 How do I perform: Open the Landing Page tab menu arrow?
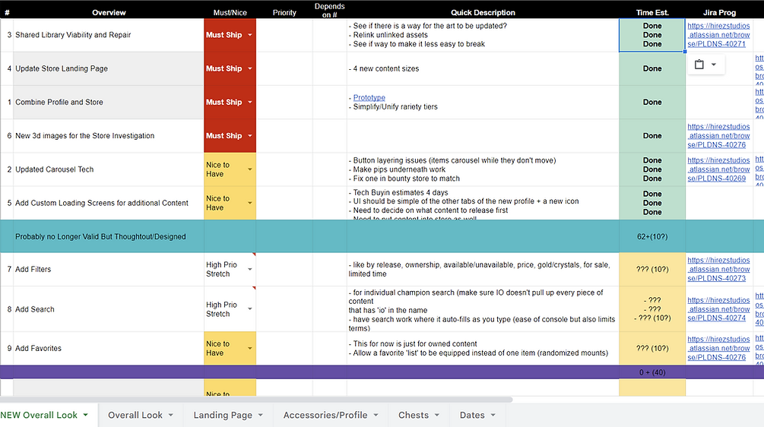tap(261, 416)
